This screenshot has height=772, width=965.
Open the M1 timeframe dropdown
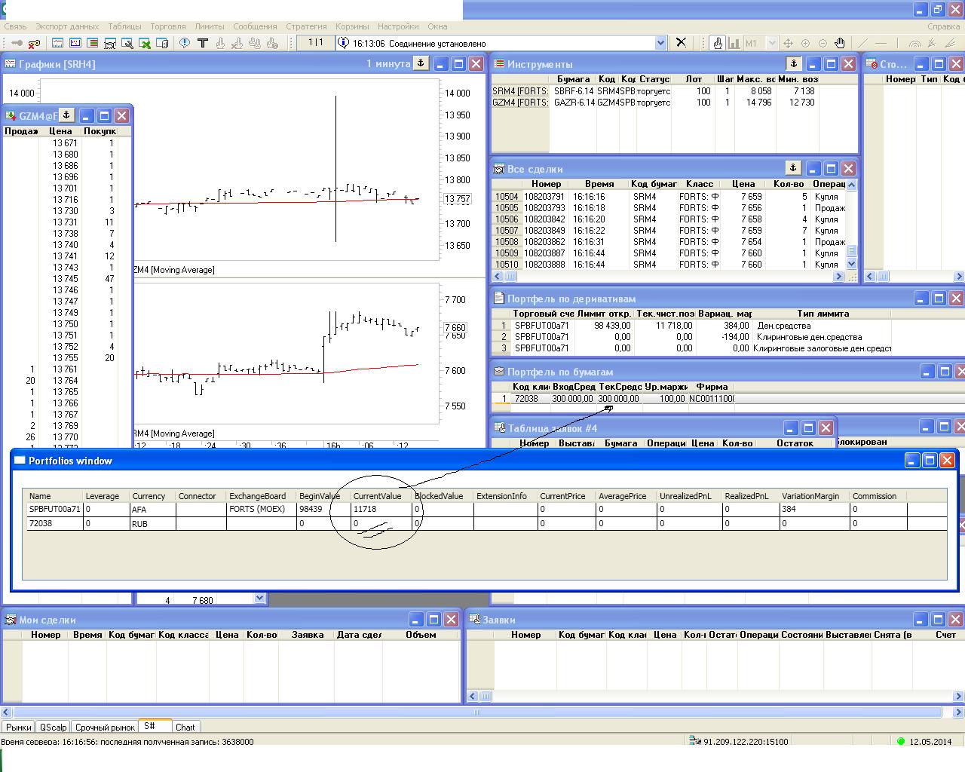pos(772,43)
